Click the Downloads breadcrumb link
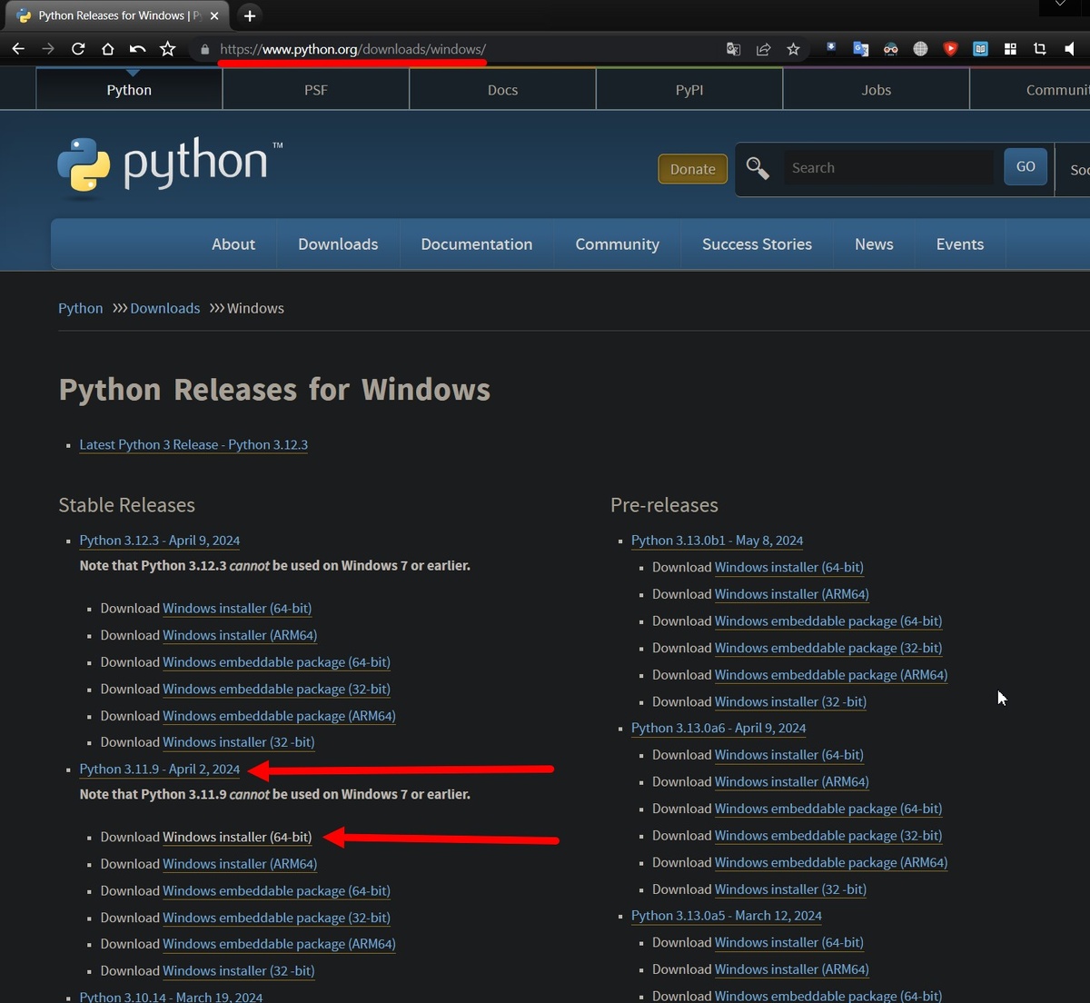Viewport: 1090px width, 1003px height. [x=165, y=308]
